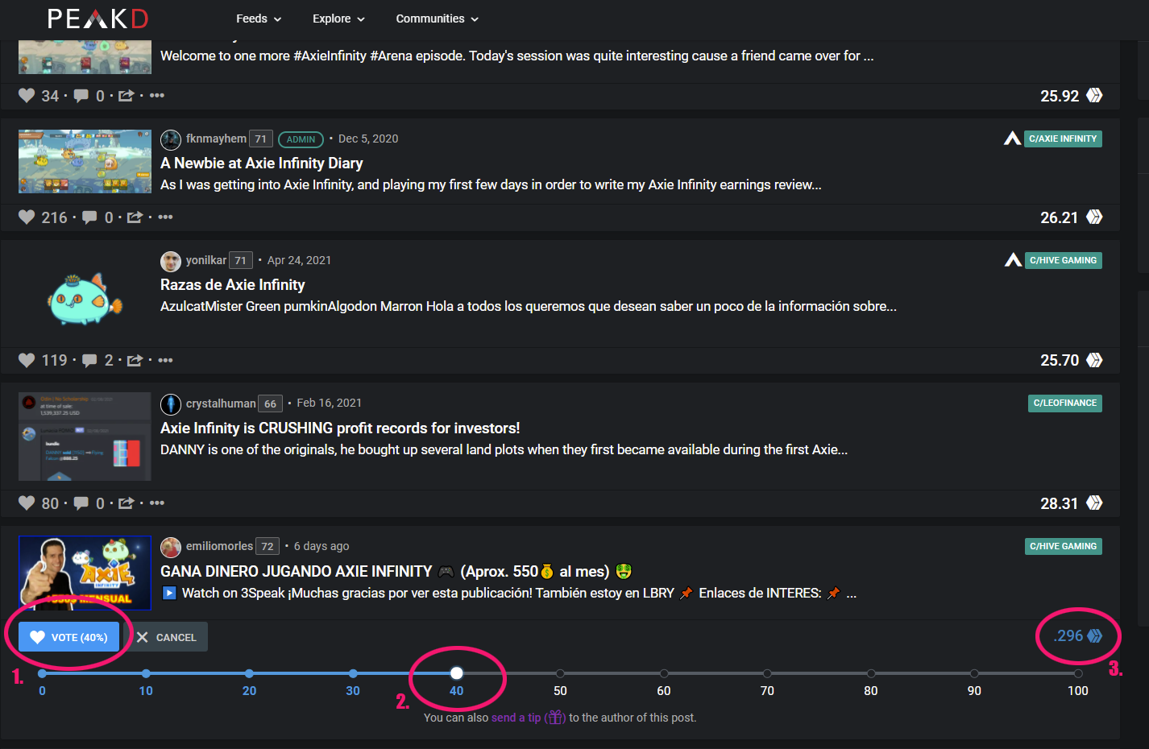
Task: Open comments on the 216-vote post
Action: coord(89,217)
